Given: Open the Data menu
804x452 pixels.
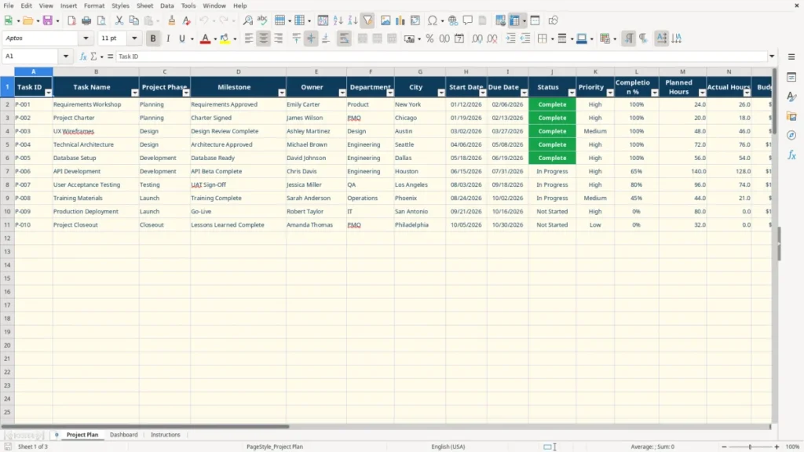Looking at the screenshot, I should [166, 5].
